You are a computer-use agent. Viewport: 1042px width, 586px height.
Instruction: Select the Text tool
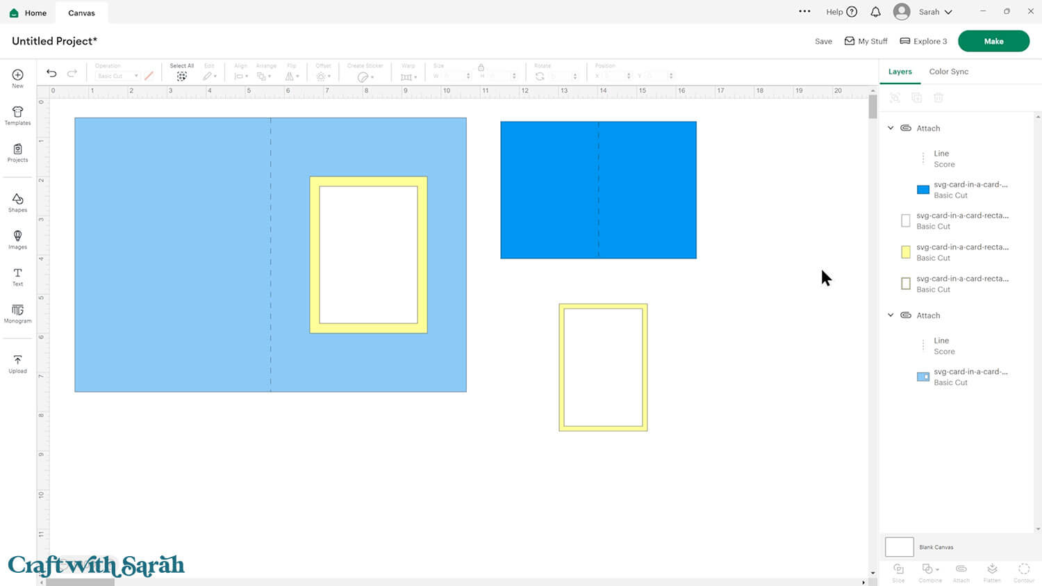tap(17, 277)
